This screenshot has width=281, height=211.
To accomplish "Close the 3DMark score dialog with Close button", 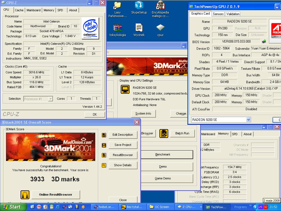I will 123,200.
